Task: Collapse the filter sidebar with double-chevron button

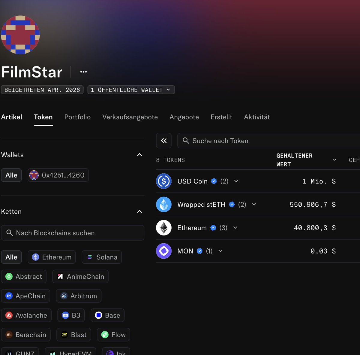Action: 164,141
